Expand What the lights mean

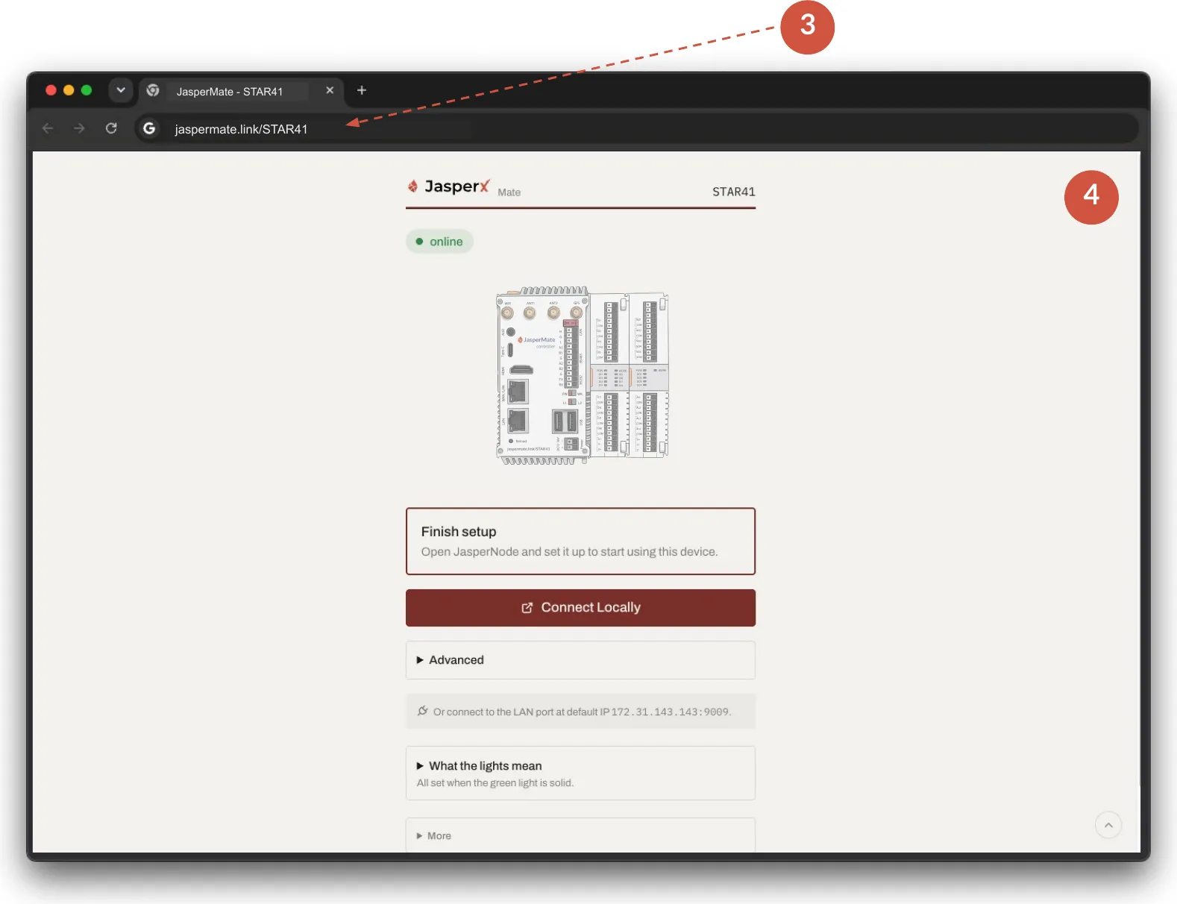click(580, 773)
